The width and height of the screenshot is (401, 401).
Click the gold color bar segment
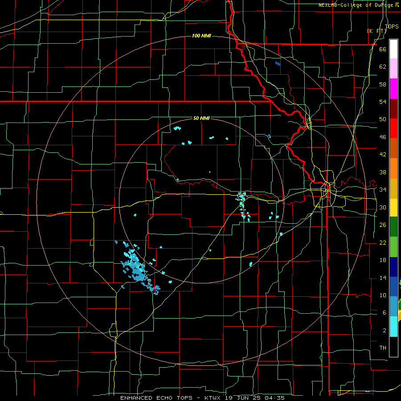[x=393, y=188]
